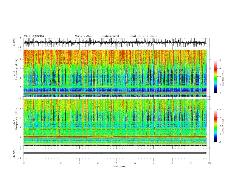This screenshot has height=183, width=236.
Task: Click time axis tick label '7'
Action: pos(154,163)
